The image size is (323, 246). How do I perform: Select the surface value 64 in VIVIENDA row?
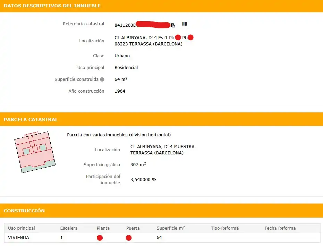tap(159, 238)
